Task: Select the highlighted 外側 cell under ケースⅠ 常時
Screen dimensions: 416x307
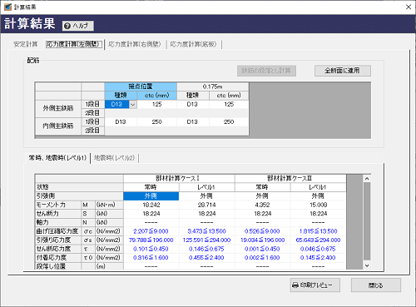Action: click(151, 196)
